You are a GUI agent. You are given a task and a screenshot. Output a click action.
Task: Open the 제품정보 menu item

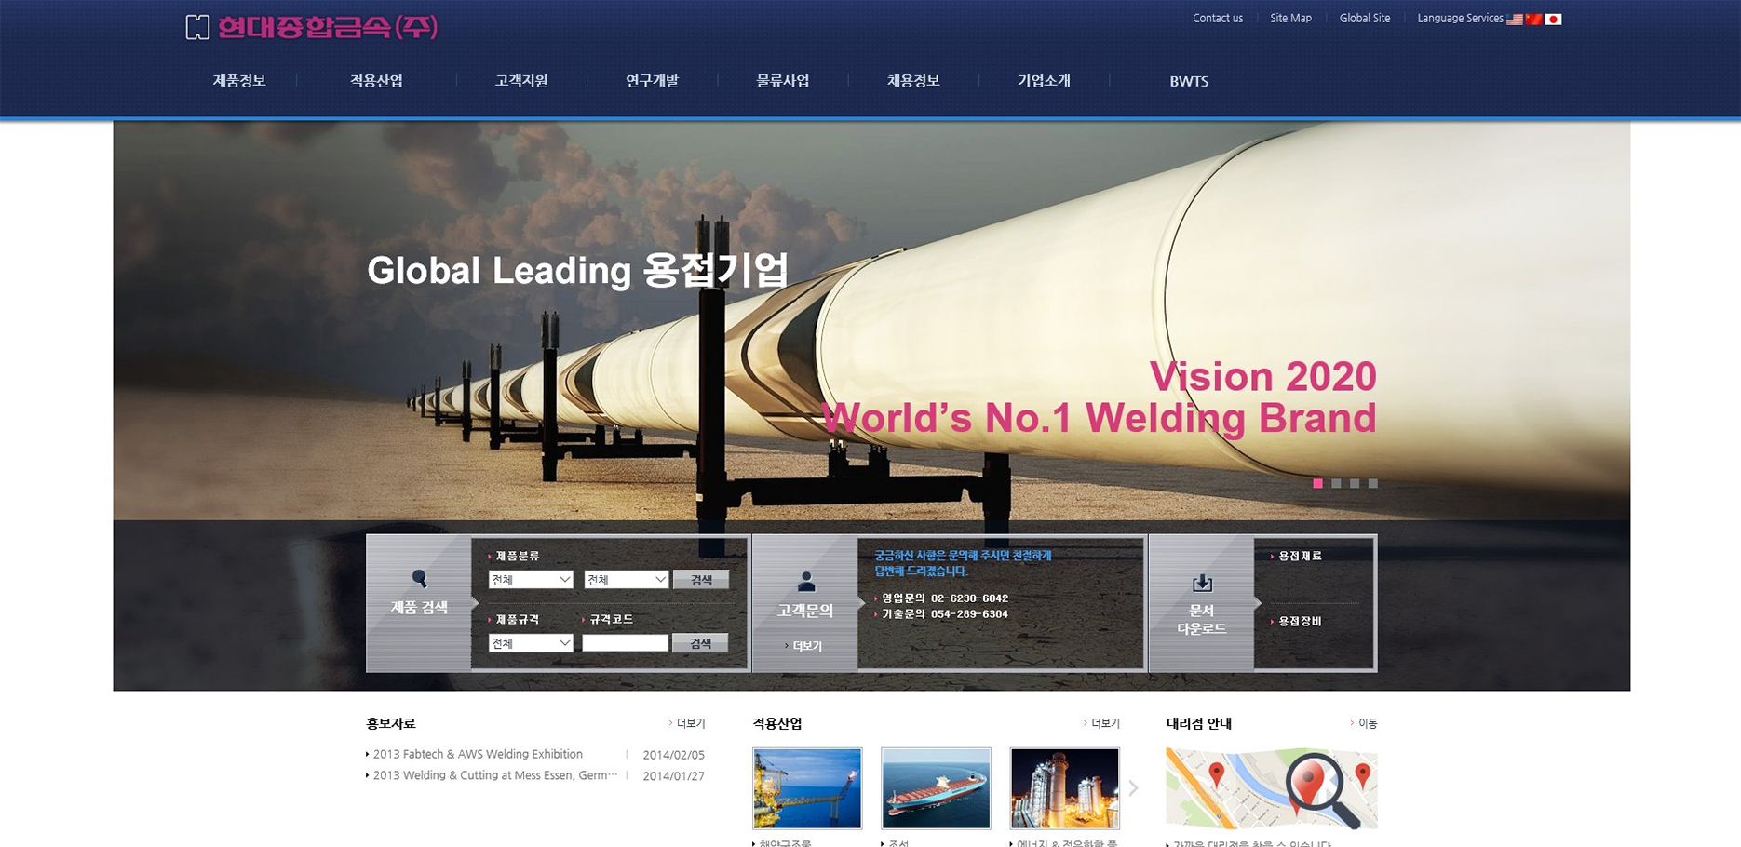239,81
